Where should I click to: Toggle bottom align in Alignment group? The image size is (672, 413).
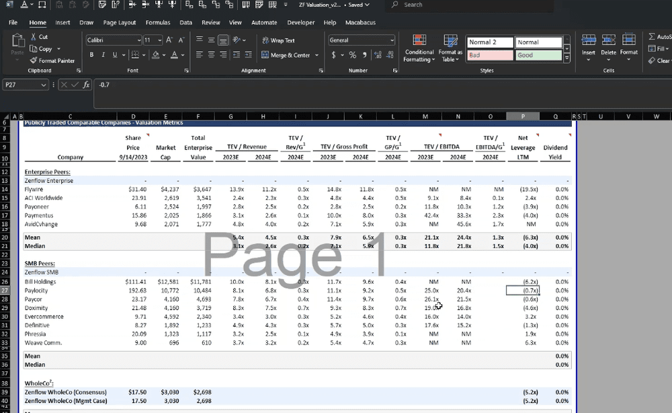point(223,40)
